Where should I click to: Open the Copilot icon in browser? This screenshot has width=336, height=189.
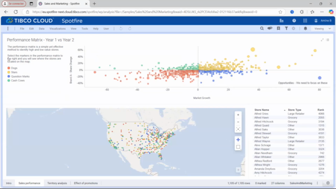point(331,12)
